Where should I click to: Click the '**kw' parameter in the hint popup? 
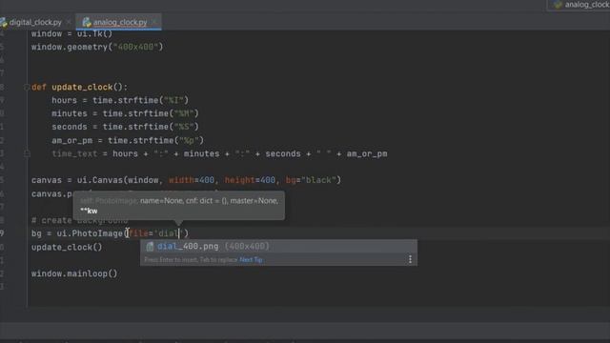[x=89, y=211]
